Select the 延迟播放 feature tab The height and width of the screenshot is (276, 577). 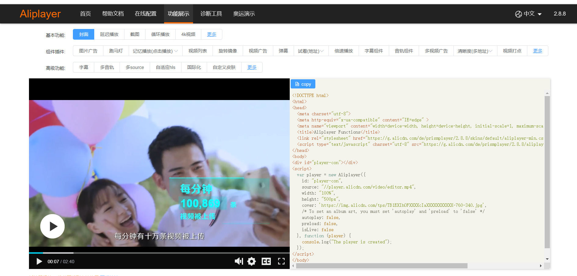point(109,34)
